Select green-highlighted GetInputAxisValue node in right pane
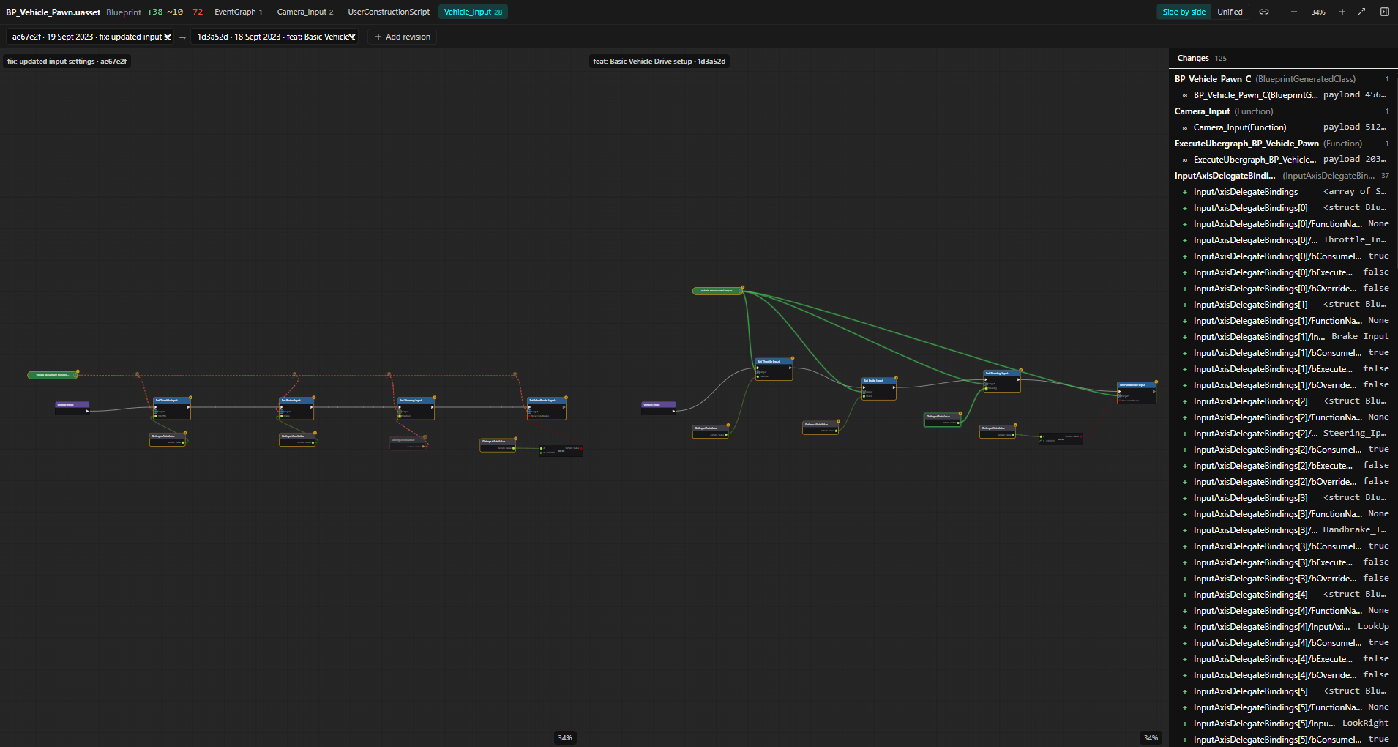This screenshot has width=1398, height=747. [943, 420]
